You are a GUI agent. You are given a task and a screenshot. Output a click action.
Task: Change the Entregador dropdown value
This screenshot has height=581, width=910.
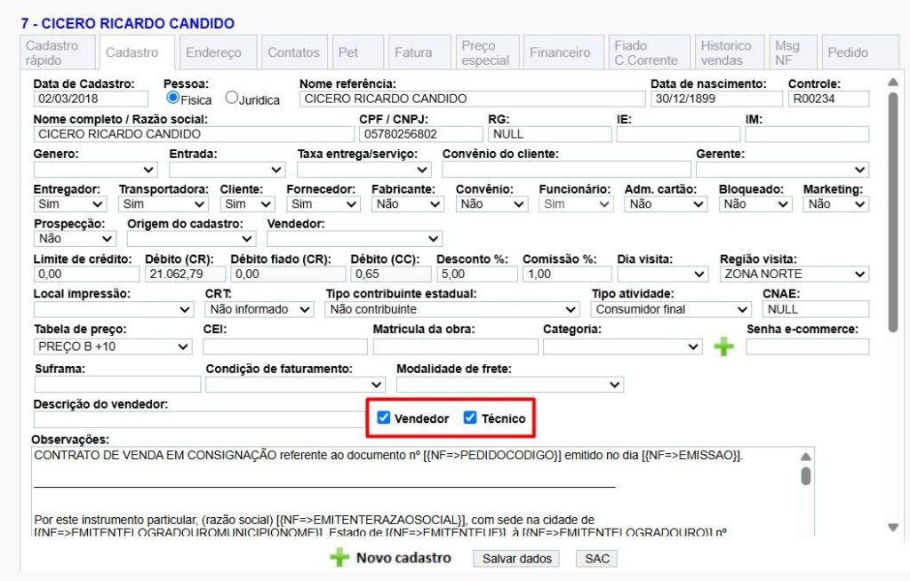pos(69,204)
